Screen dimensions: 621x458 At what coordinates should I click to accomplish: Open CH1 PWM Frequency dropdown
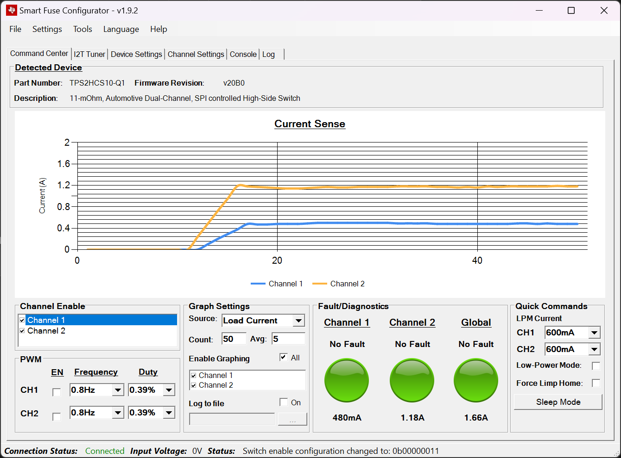coord(118,390)
